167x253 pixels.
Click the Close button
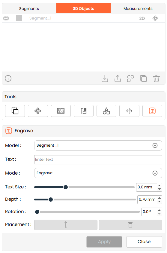coord(144,242)
